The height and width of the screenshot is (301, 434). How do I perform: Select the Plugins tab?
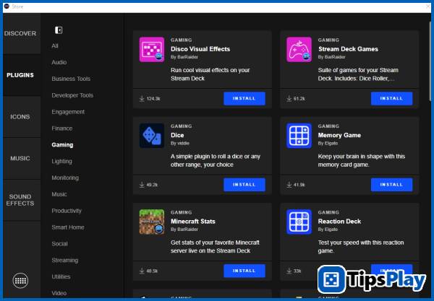pyautogui.click(x=20, y=75)
